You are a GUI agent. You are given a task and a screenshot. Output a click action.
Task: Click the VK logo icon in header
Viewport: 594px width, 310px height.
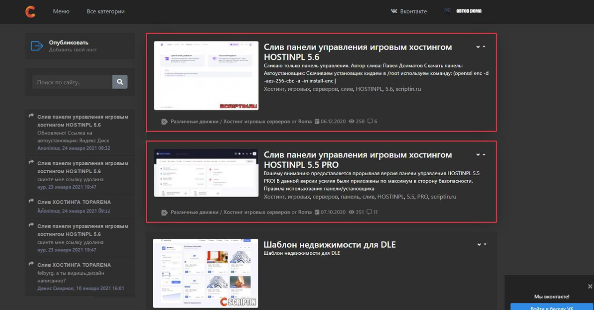pos(394,11)
